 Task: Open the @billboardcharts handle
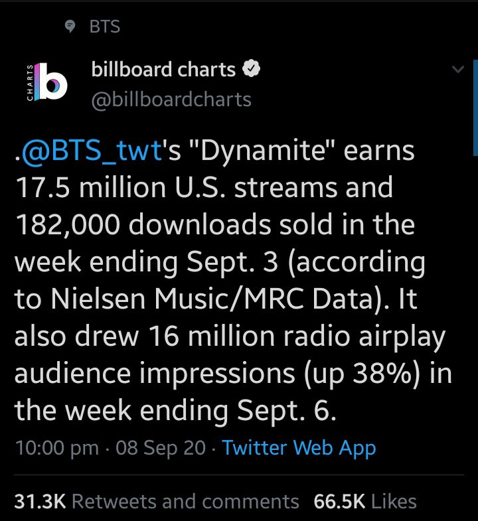point(171,100)
